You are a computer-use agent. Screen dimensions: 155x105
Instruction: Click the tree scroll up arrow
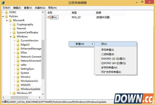pos(43,12)
